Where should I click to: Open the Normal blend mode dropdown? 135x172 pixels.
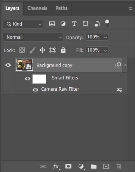coord(33,37)
